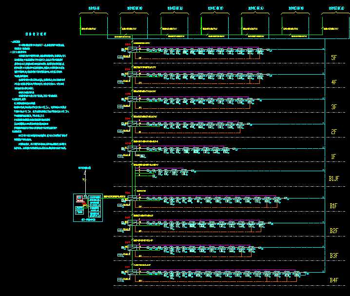Viewport: 350px width, 296px height.
Task: Click the 4F floor label
Action: pos(334,82)
